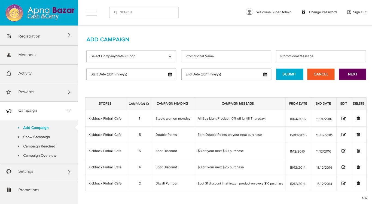Click the edit icon for Double Points campaign
The image size is (372, 204).
pyautogui.click(x=343, y=135)
